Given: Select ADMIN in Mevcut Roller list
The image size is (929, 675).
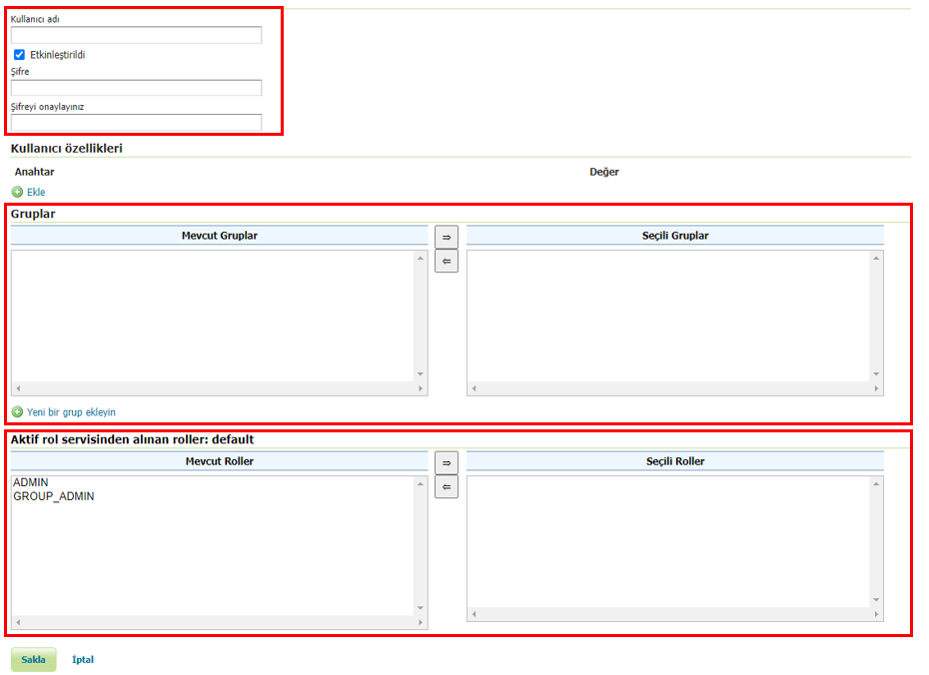Looking at the screenshot, I should tap(31, 482).
